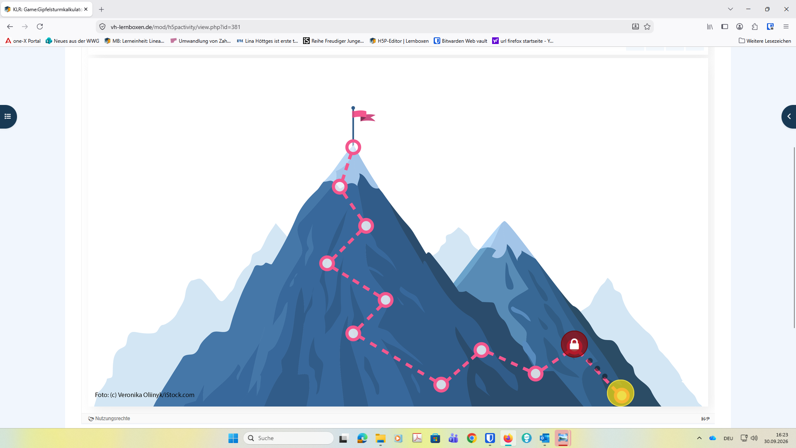The image size is (796, 448).
Task: Open the Firefox application hamburger menu
Action: pos(786,27)
